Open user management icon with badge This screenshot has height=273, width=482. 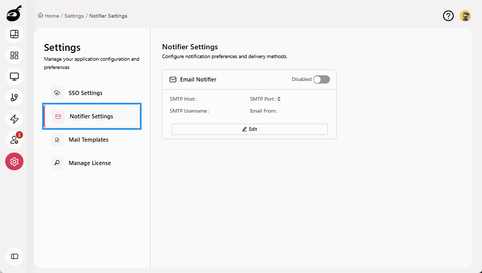coord(14,140)
